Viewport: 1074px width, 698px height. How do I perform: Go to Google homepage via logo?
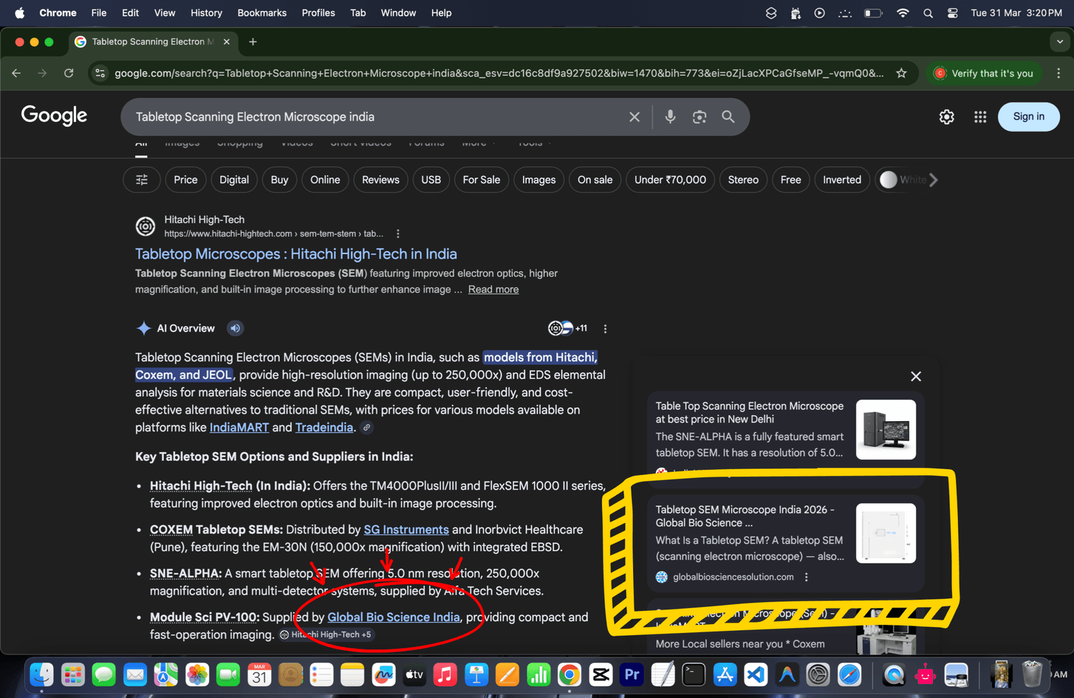(x=54, y=116)
